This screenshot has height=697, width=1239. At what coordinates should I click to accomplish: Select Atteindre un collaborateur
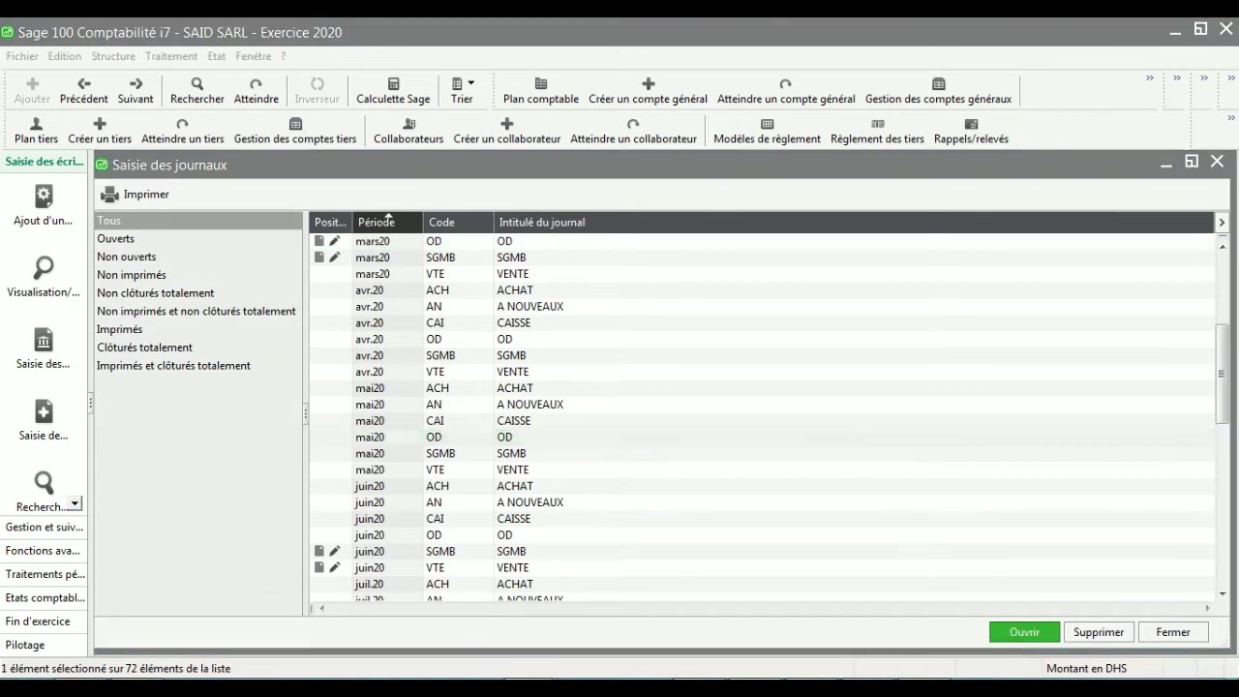[633, 131]
